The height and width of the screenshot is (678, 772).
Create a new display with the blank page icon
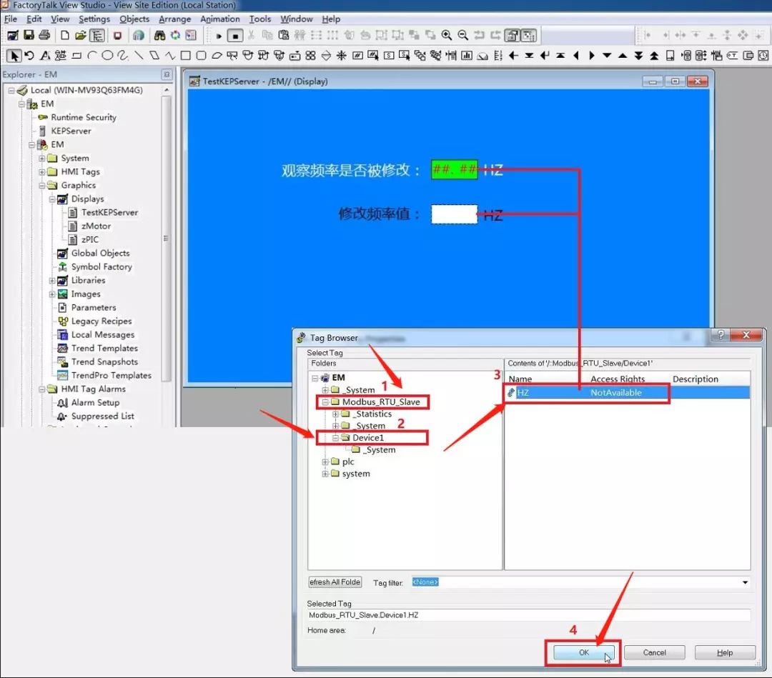pyautogui.click(x=64, y=36)
